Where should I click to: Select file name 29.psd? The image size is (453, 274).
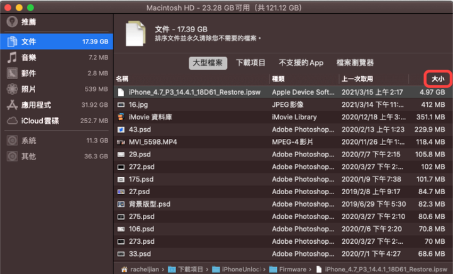[140, 155]
